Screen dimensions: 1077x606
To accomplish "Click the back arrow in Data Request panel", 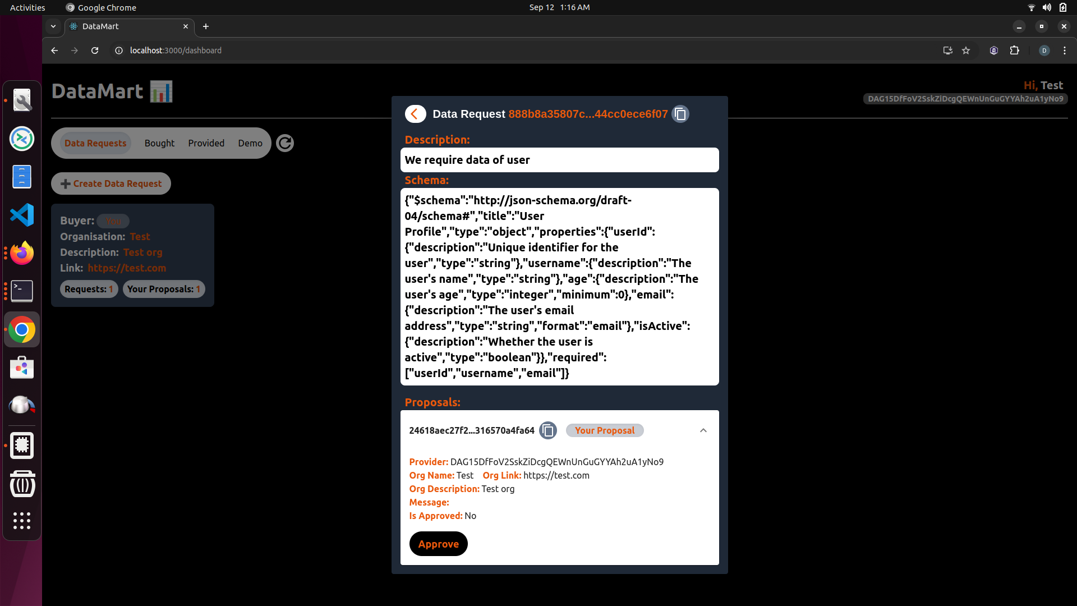I will (415, 114).
